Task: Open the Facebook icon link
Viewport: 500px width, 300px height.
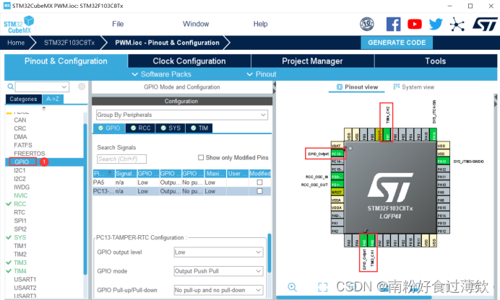Action: pos(394,24)
